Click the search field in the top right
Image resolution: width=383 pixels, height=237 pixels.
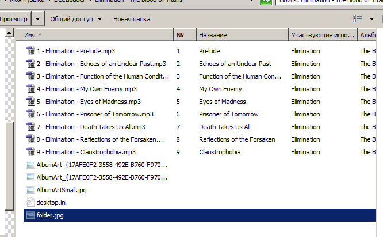pos(329,2)
